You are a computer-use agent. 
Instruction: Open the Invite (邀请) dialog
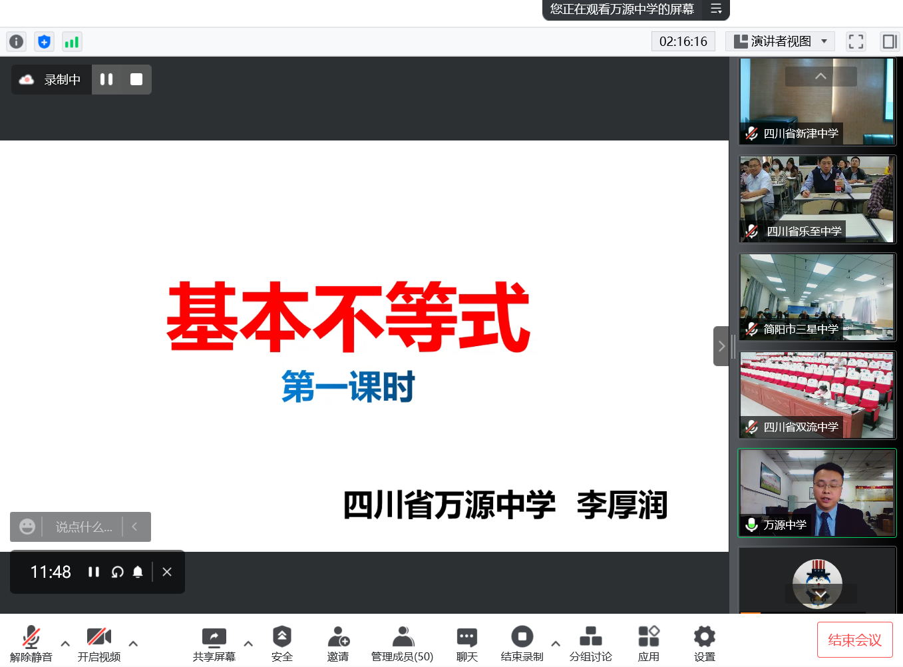click(338, 644)
